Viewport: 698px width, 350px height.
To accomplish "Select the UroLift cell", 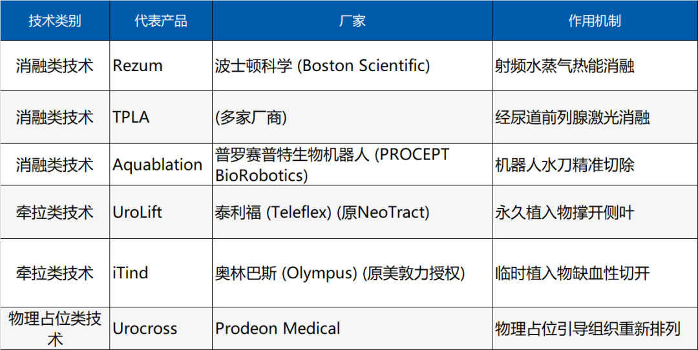I will tap(161, 212).
